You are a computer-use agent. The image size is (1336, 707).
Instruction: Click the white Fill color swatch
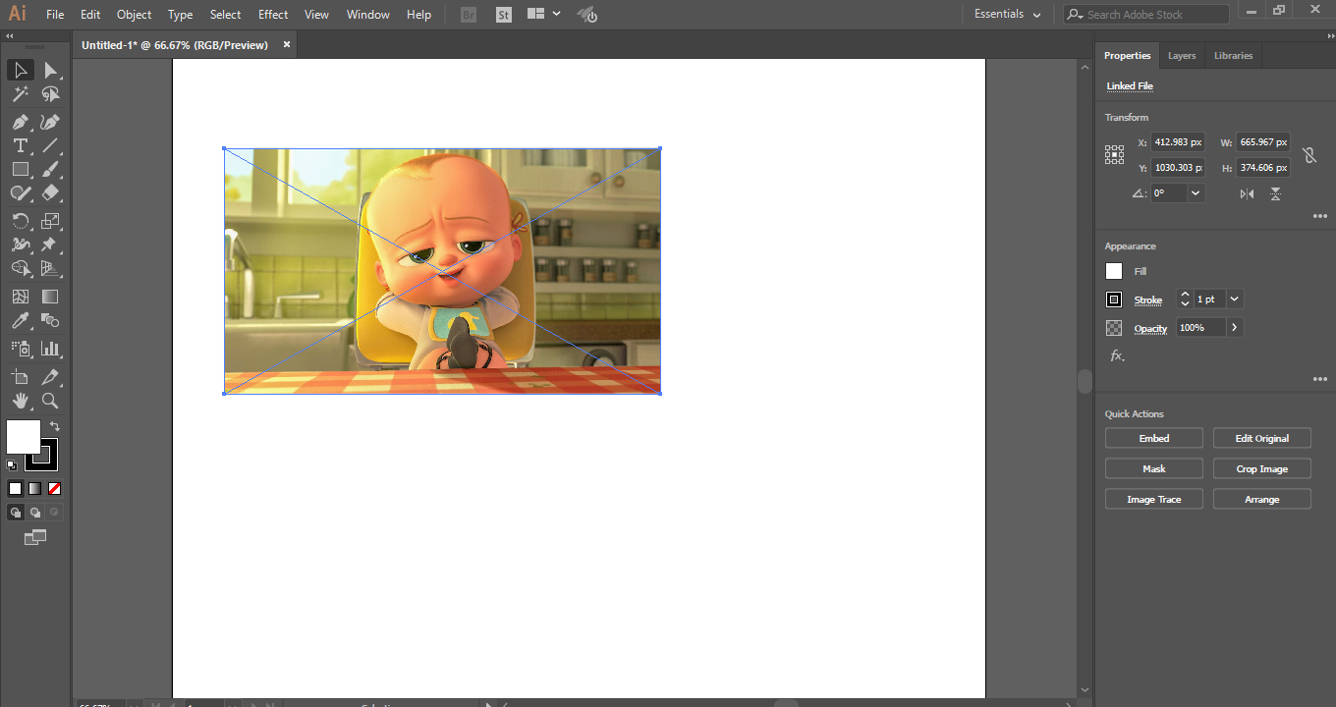coord(1114,271)
